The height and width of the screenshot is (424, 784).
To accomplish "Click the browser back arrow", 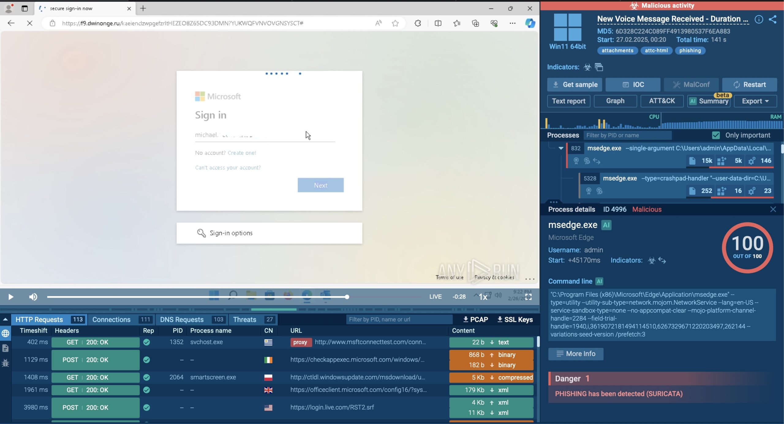I will 11,23.
